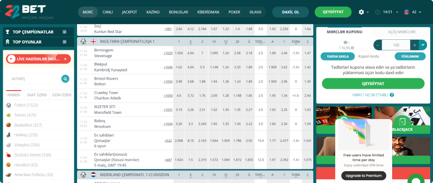Click Upgrade to Premium button

[x=364, y=176]
